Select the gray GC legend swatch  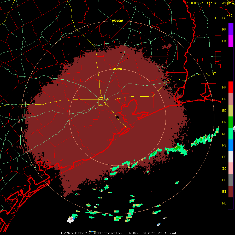point(231,180)
